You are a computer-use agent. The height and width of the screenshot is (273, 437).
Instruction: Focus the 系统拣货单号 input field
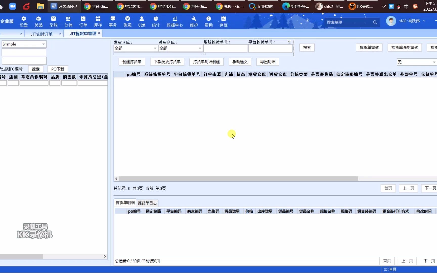(x=226, y=48)
